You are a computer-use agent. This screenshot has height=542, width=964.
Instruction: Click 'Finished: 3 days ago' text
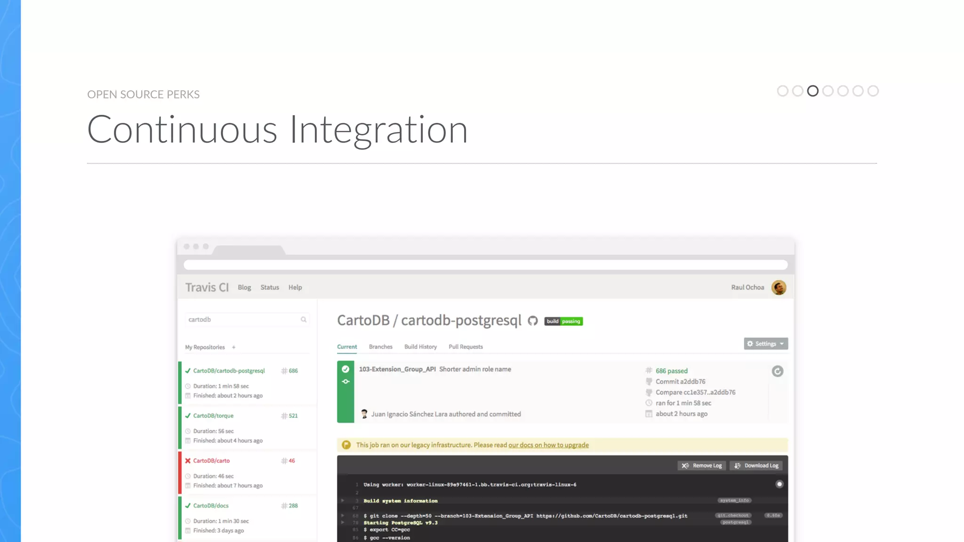pyautogui.click(x=218, y=531)
